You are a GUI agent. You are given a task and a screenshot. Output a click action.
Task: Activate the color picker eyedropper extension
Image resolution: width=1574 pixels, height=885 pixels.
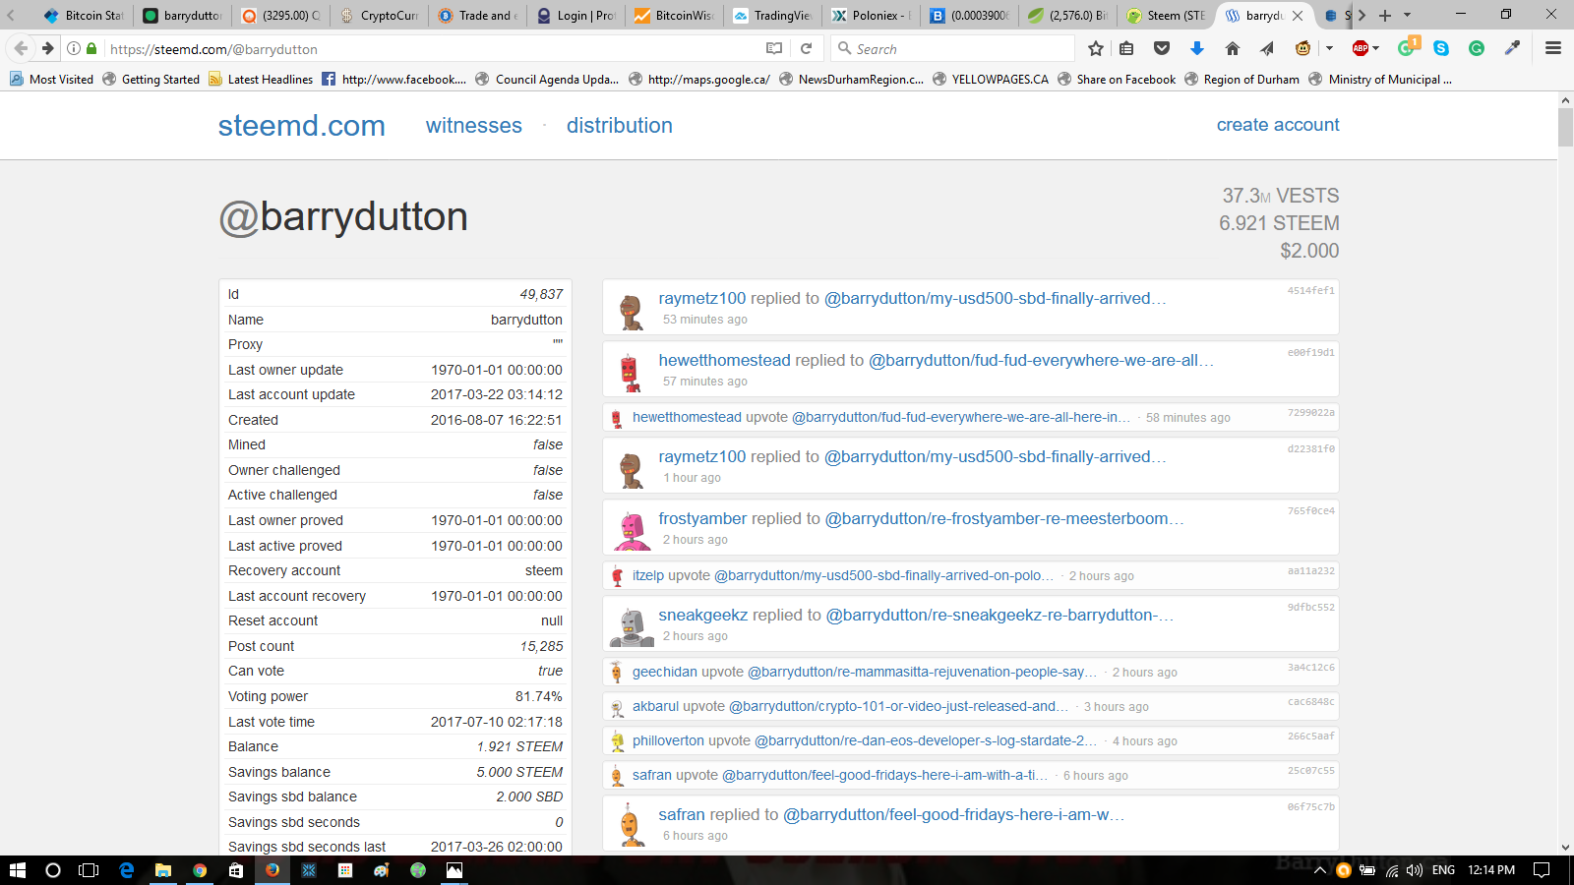pyautogui.click(x=1512, y=48)
